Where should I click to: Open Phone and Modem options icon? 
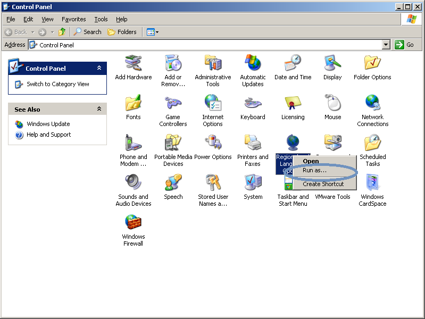coord(133,142)
